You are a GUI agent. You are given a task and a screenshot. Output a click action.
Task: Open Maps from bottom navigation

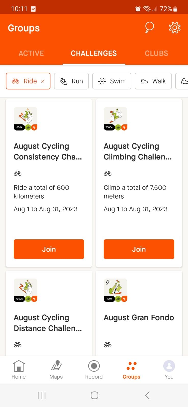tap(56, 370)
